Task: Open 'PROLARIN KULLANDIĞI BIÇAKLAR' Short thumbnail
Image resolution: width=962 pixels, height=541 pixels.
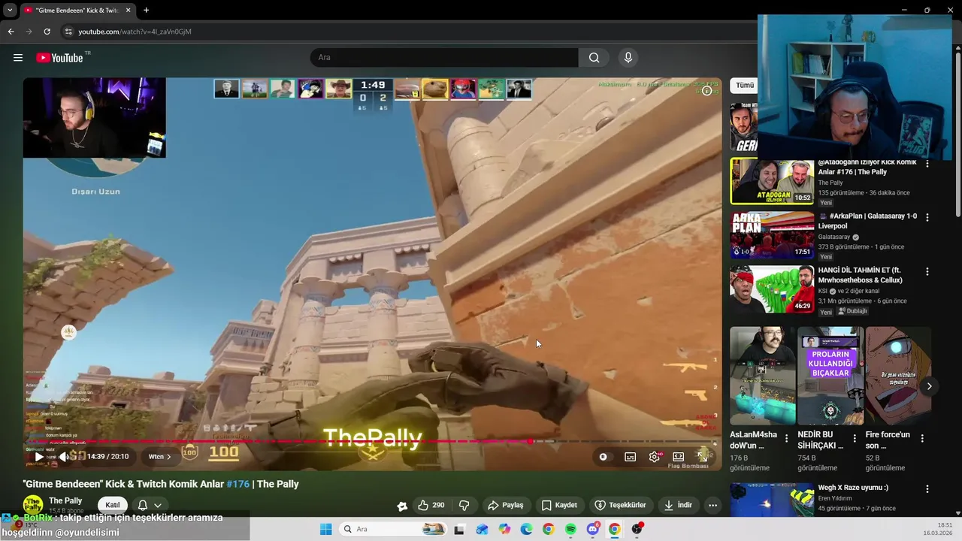Action: pos(830,376)
